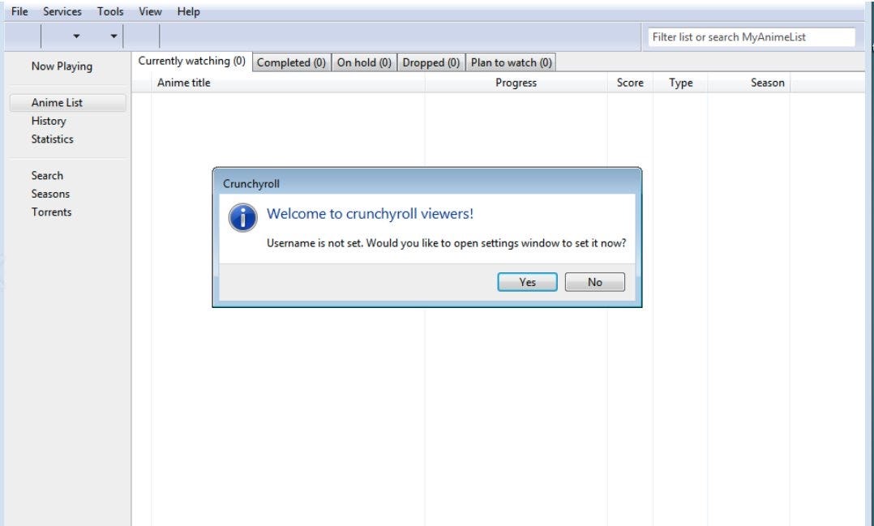Viewport: 874px width, 526px height.
Task: Open Torrents from the sidebar
Action: [51, 212]
